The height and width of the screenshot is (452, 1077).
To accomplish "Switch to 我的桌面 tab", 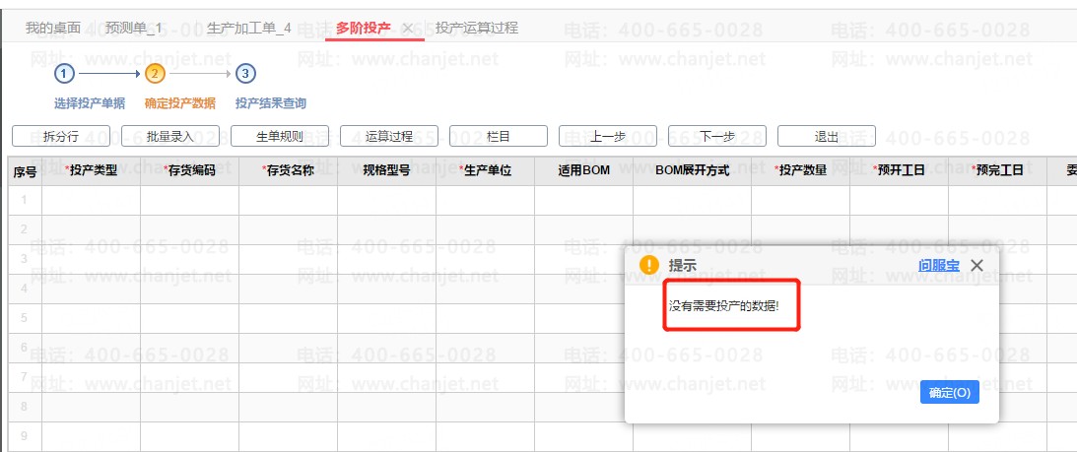I will 52,29.
